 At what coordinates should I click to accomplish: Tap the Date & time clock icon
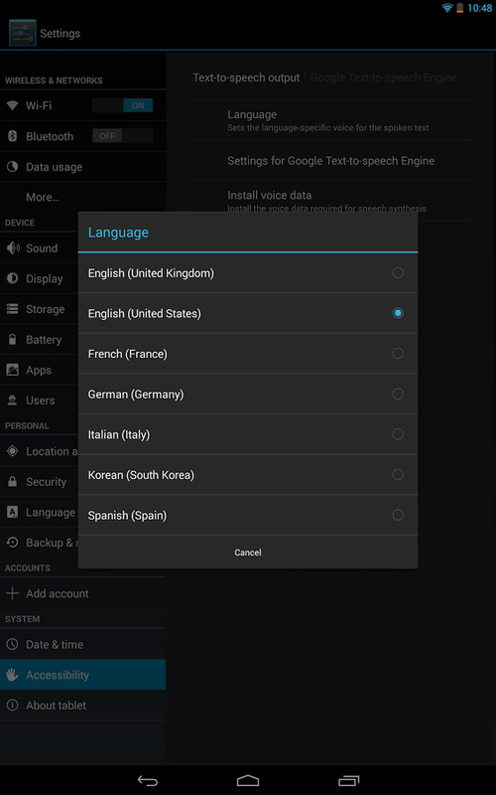point(12,644)
